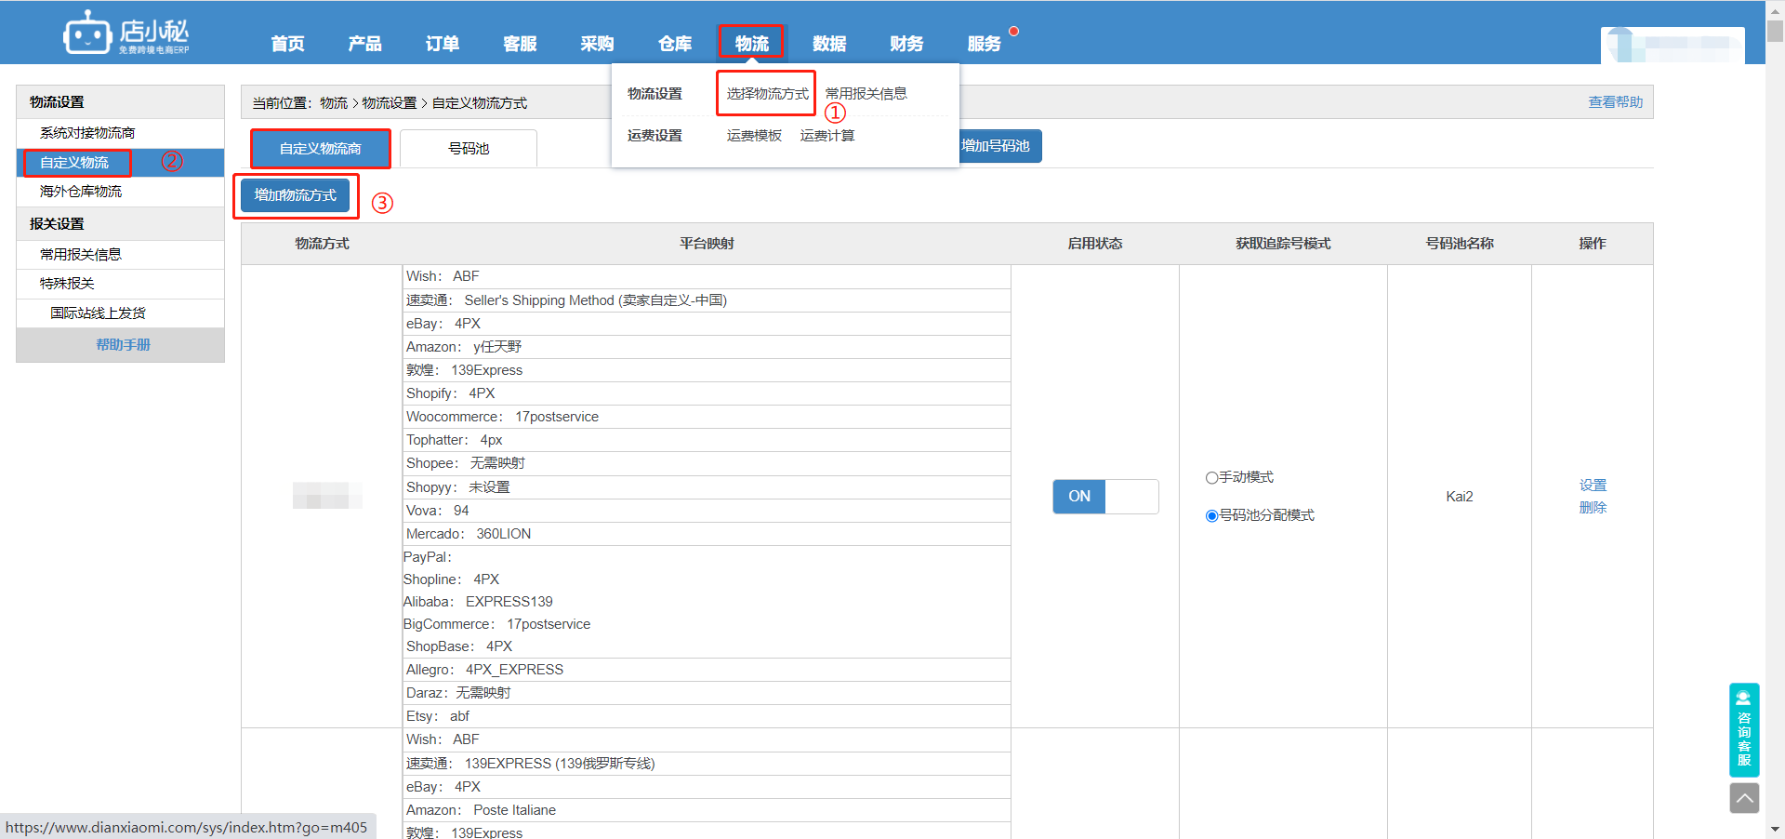Click 'BigCommerce: 17postservice' mapping row
This screenshot has height=839, width=1785.
pos(707,624)
